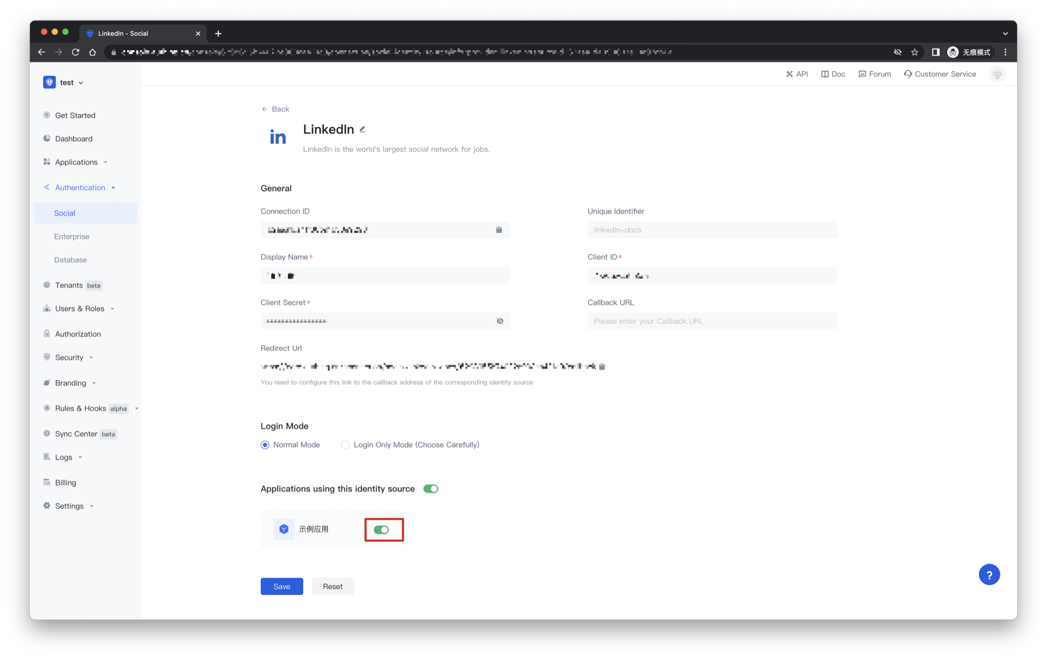The image size is (1047, 659).
Task: Reveal the Client Secret with the eye icon
Action: [x=500, y=321]
